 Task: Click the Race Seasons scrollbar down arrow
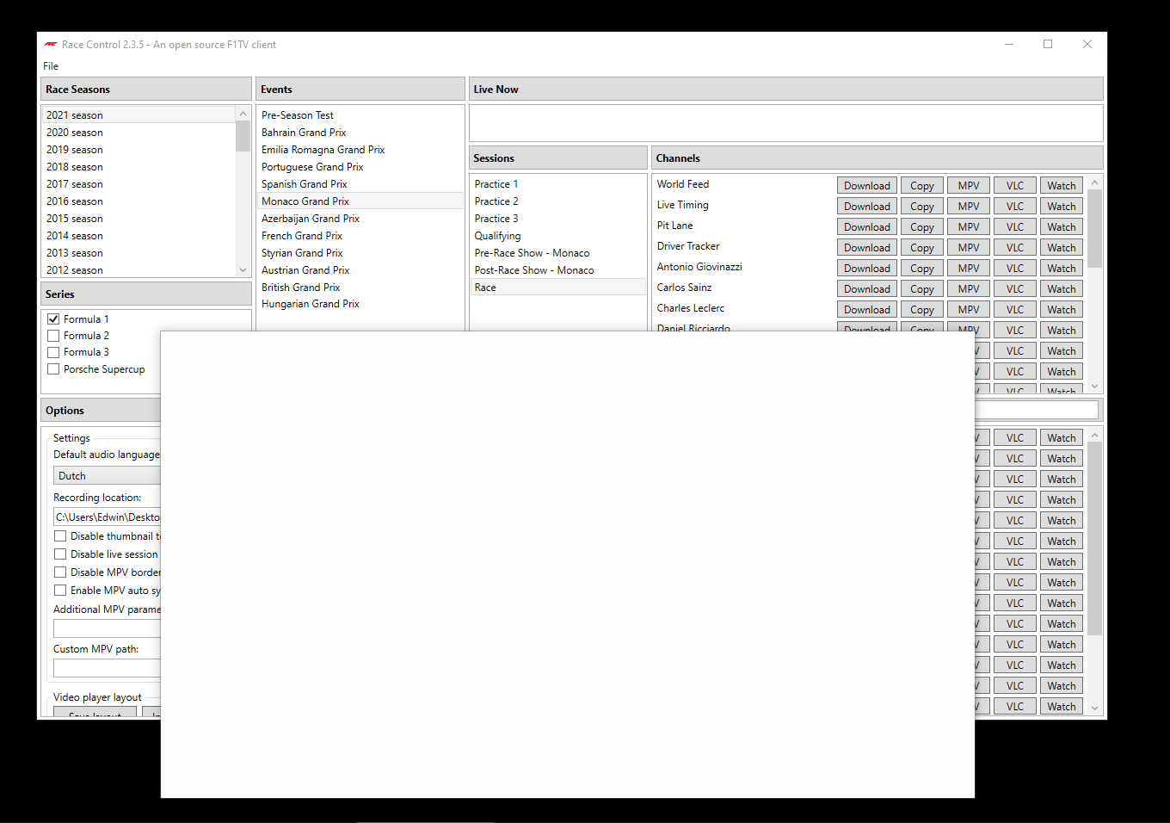243,269
